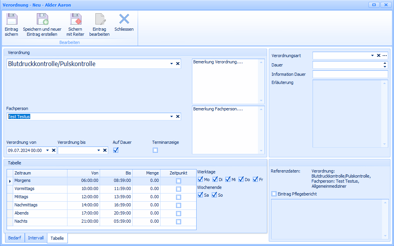
Task: Clear the Fachperson Test Testus selection
Action: (x=178, y=117)
